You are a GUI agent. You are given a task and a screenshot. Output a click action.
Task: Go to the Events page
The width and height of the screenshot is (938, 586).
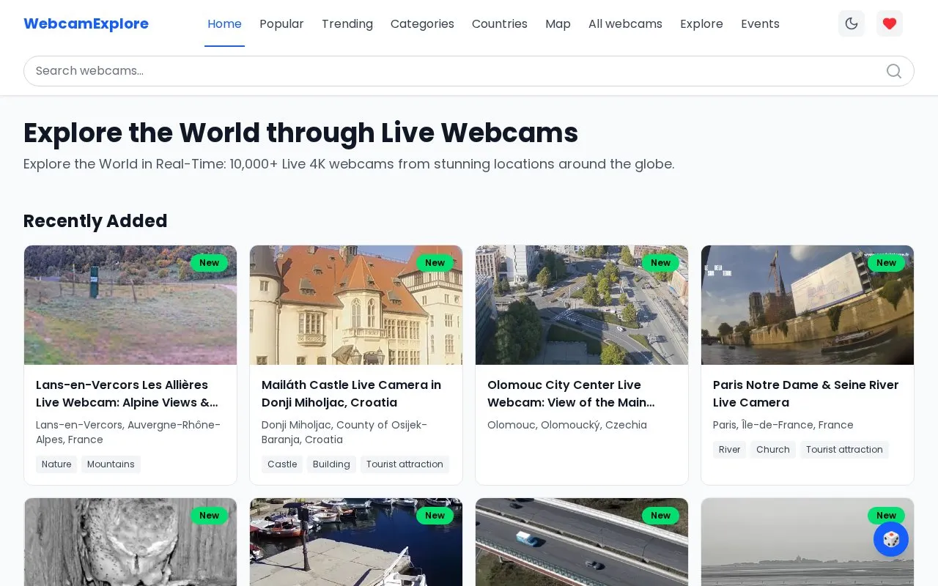click(x=760, y=23)
